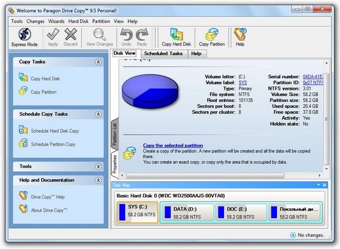
Task: Click the 'Copy the selected partition' link
Action: [173, 145]
